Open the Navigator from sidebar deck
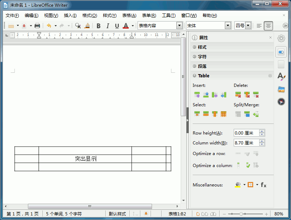Image resolution: width=291 pixels, height=220 pixels. click(281, 102)
